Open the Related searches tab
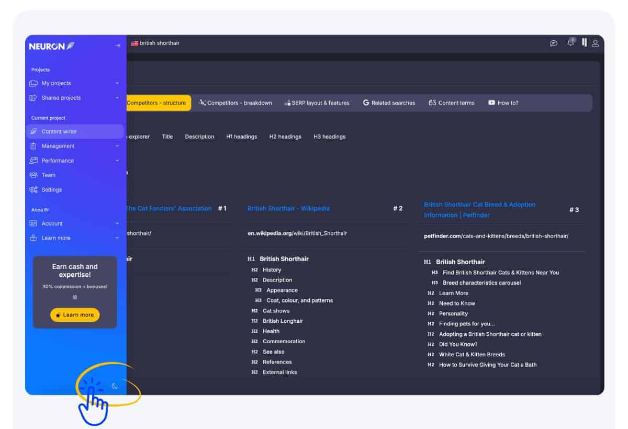This screenshot has width=628, height=429. coord(389,103)
